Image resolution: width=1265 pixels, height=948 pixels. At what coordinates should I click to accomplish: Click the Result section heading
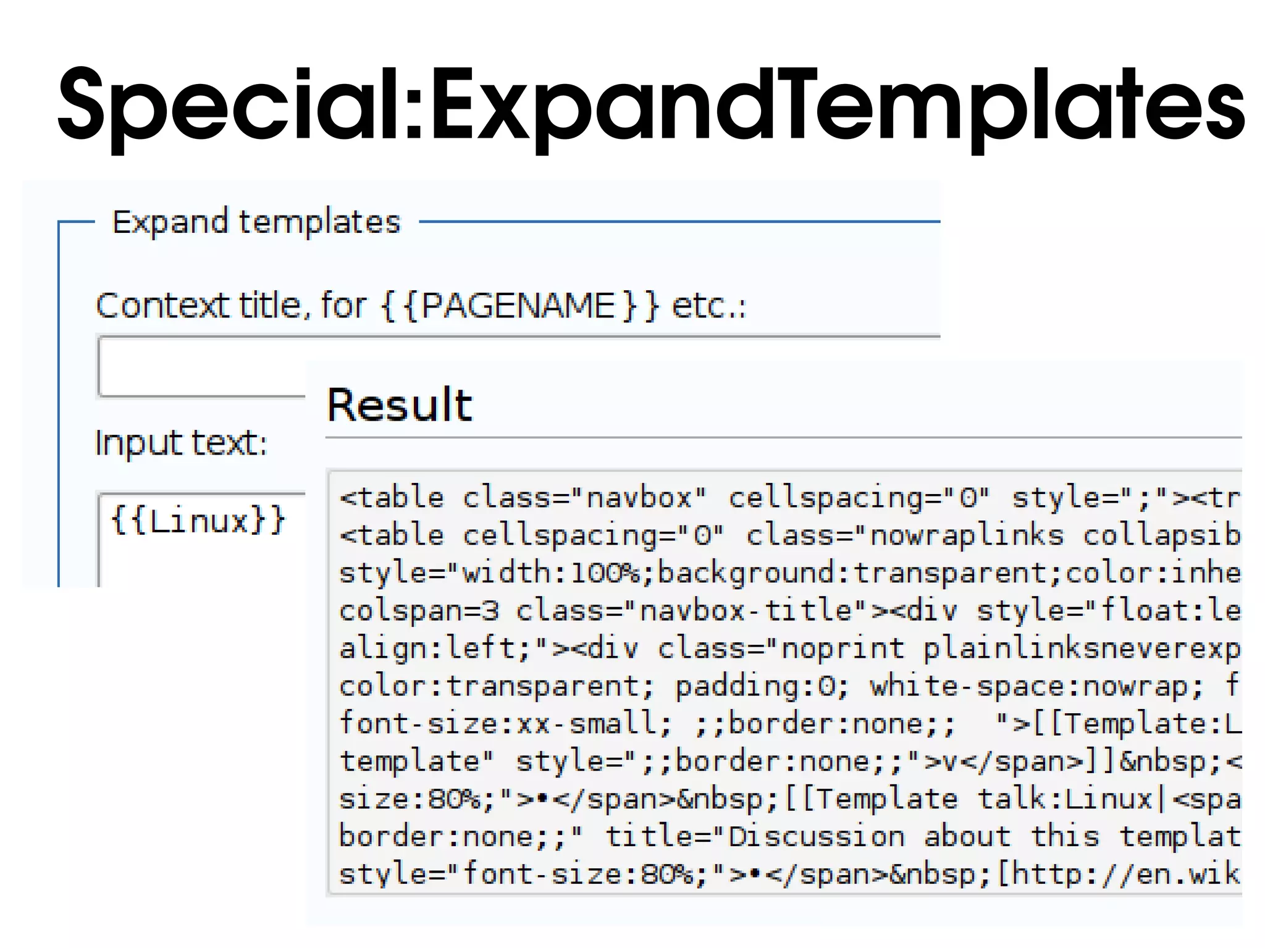tap(399, 405)
